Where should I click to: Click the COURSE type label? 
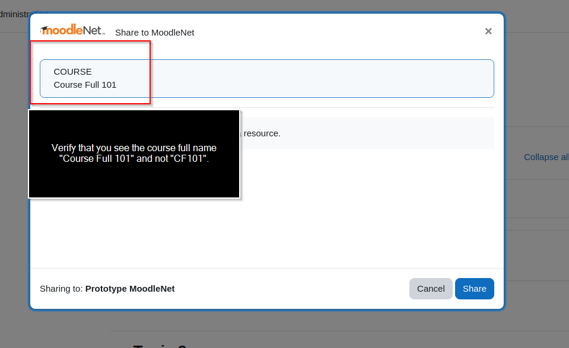pos(72,72)
